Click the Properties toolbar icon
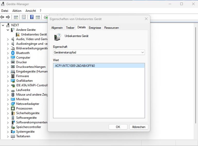This screenshot has height=146, width=198. 24,17
